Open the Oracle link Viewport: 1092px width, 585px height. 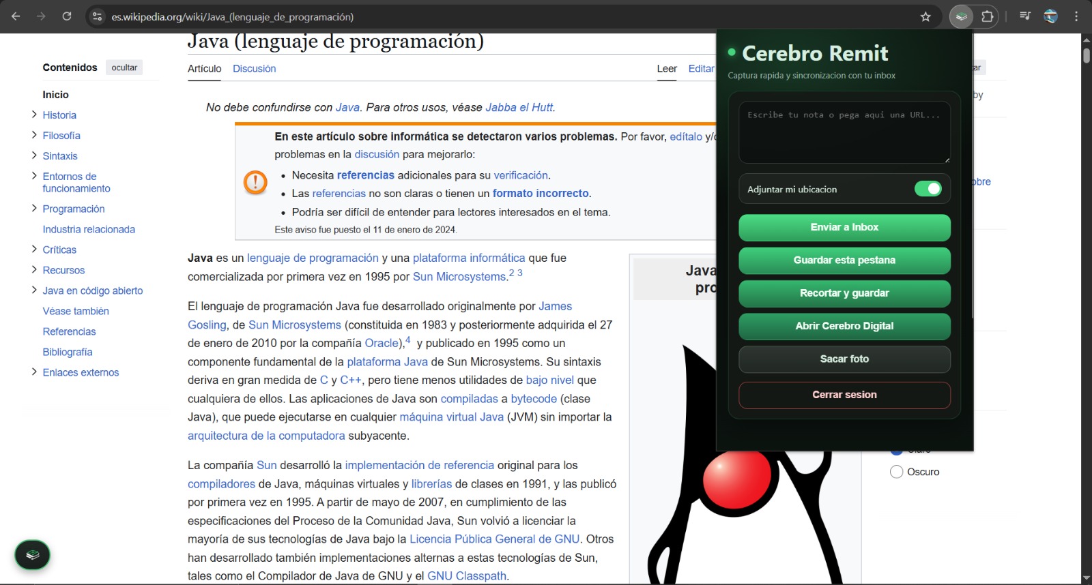pyautogui.click(x=382, y=343)
